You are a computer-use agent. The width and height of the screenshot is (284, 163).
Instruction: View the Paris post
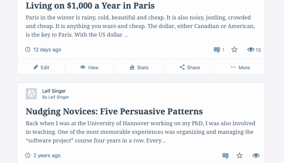tap(89, 68)
